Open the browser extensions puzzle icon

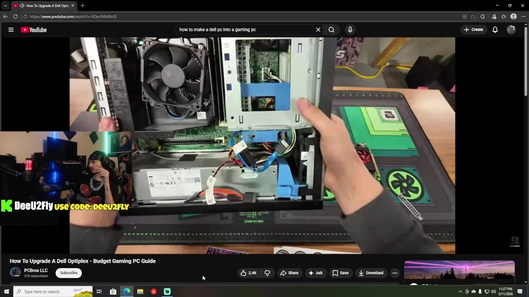(483, 16)
